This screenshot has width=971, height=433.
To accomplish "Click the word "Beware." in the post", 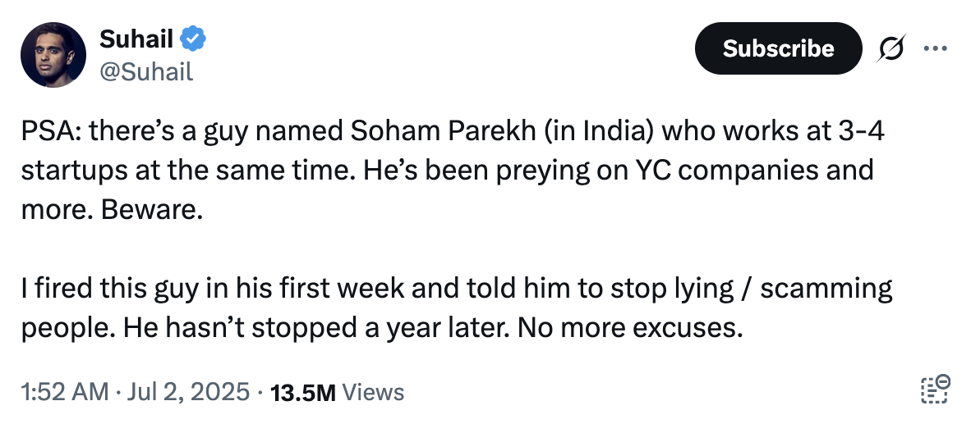I will click(152, 210).
